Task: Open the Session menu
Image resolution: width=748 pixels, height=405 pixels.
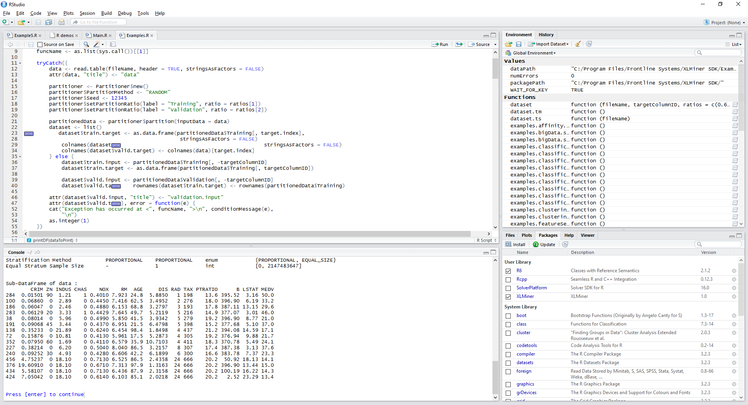Action: [x=87, y=13]
